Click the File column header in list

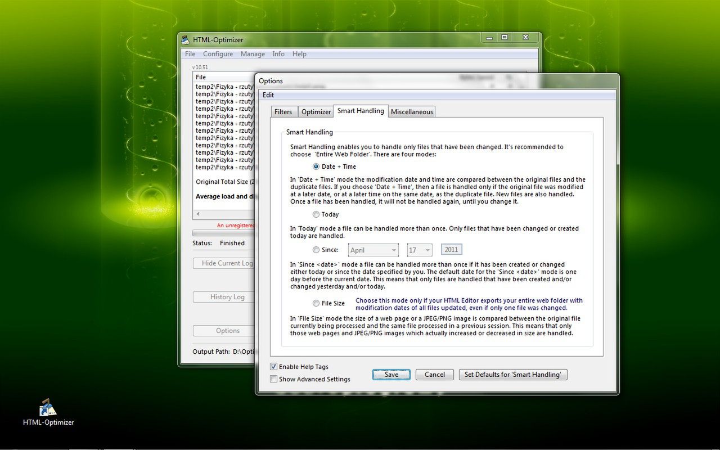[224, 77]
